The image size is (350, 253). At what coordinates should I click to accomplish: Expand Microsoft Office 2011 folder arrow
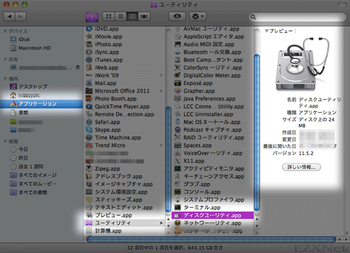[162, 91]
